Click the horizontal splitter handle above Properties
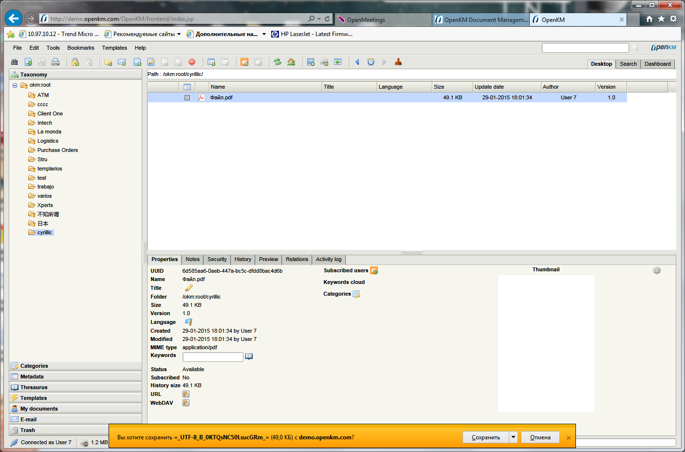Image resolution: width=685 pixels, height=452 pixels. coord(411,252)
